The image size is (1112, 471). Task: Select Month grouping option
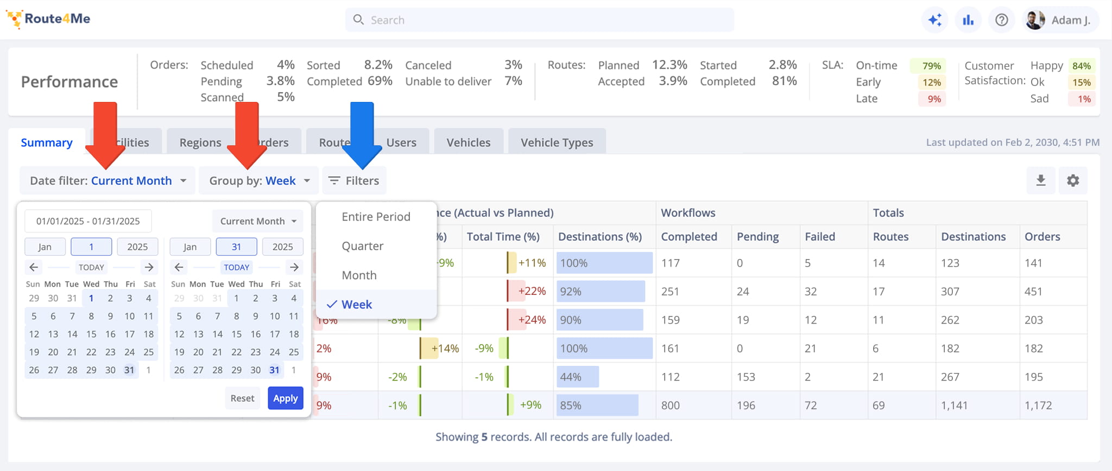(376, 275)
